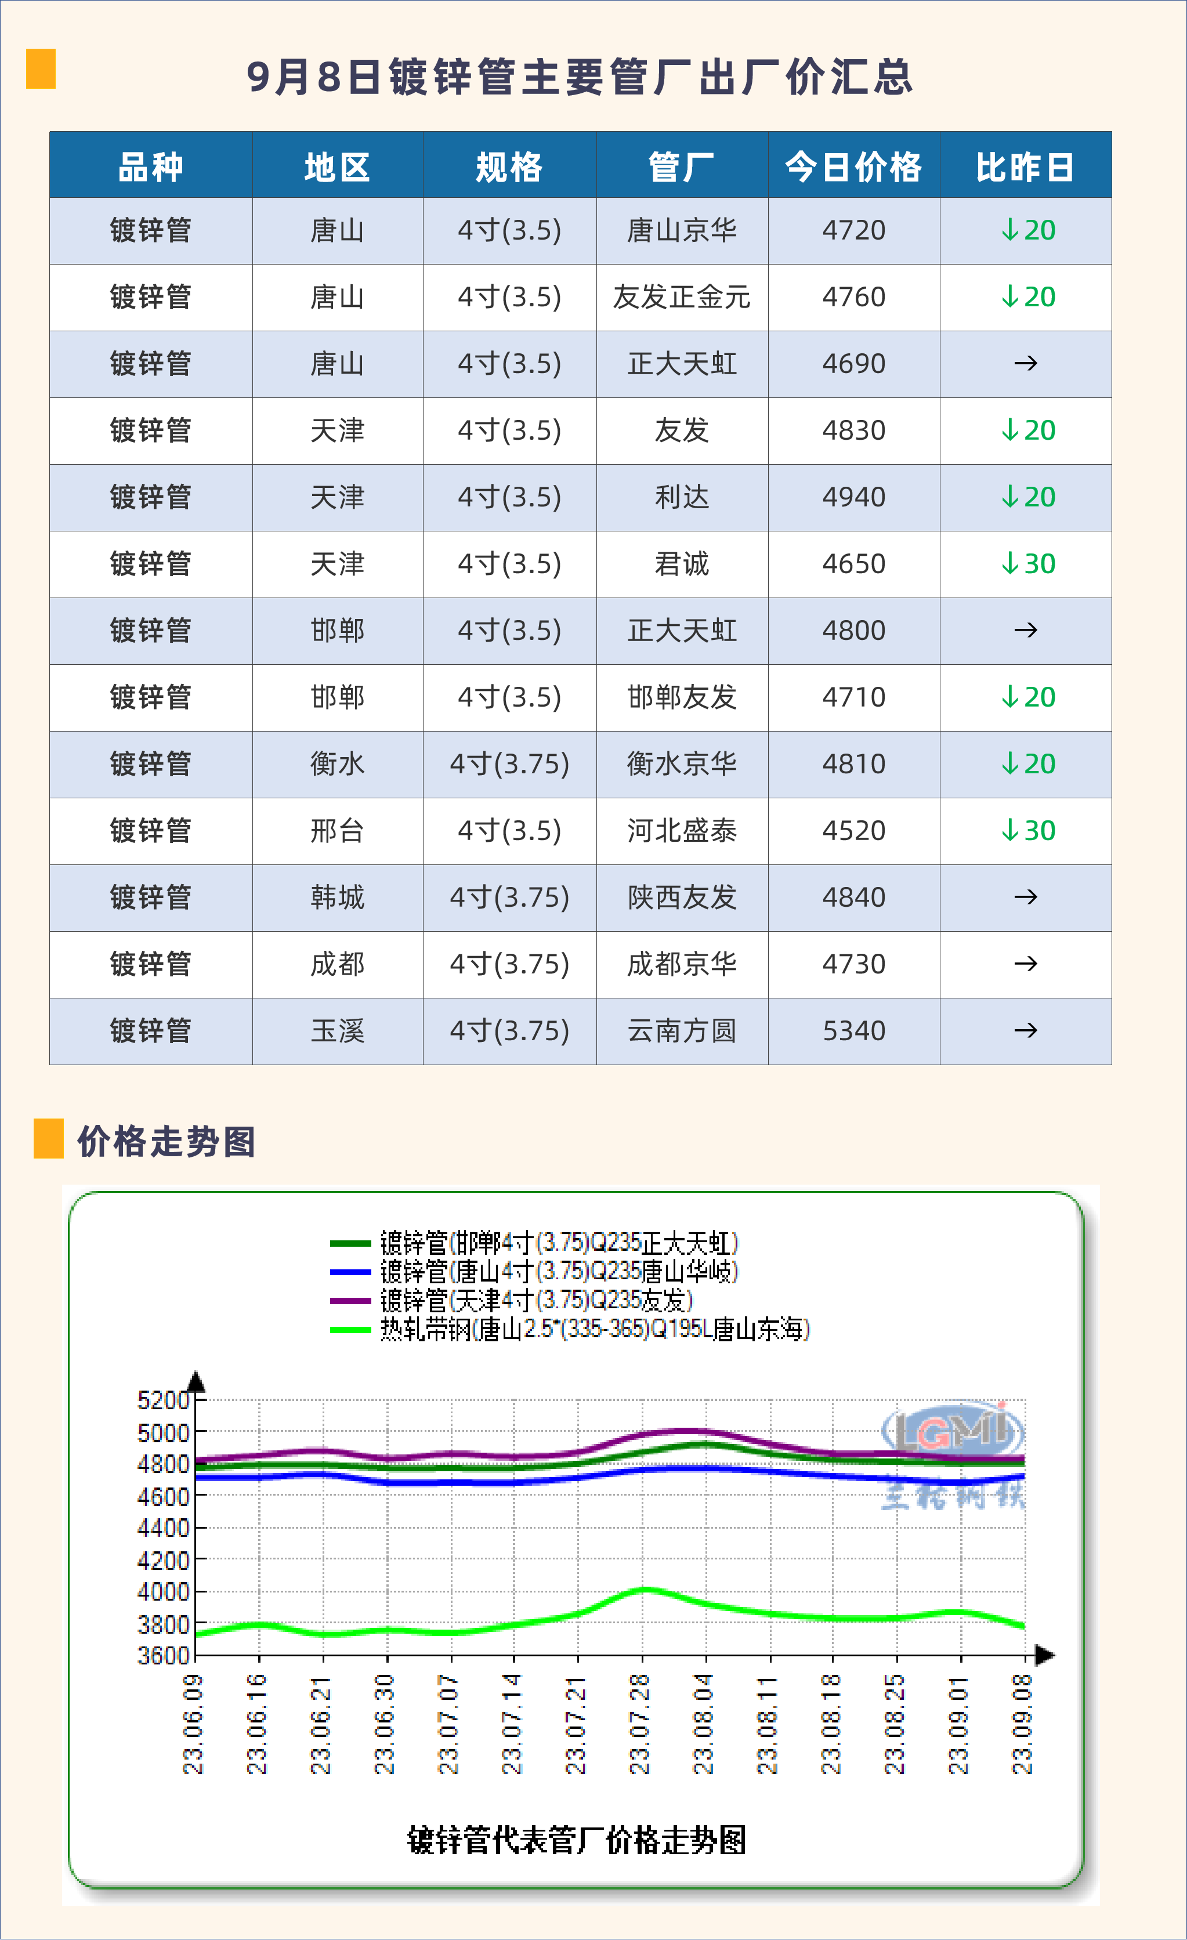This screenshot has width=1187, height=1940.
Task: Click the dark green legend line swatch
Action: click(350, 1243)
